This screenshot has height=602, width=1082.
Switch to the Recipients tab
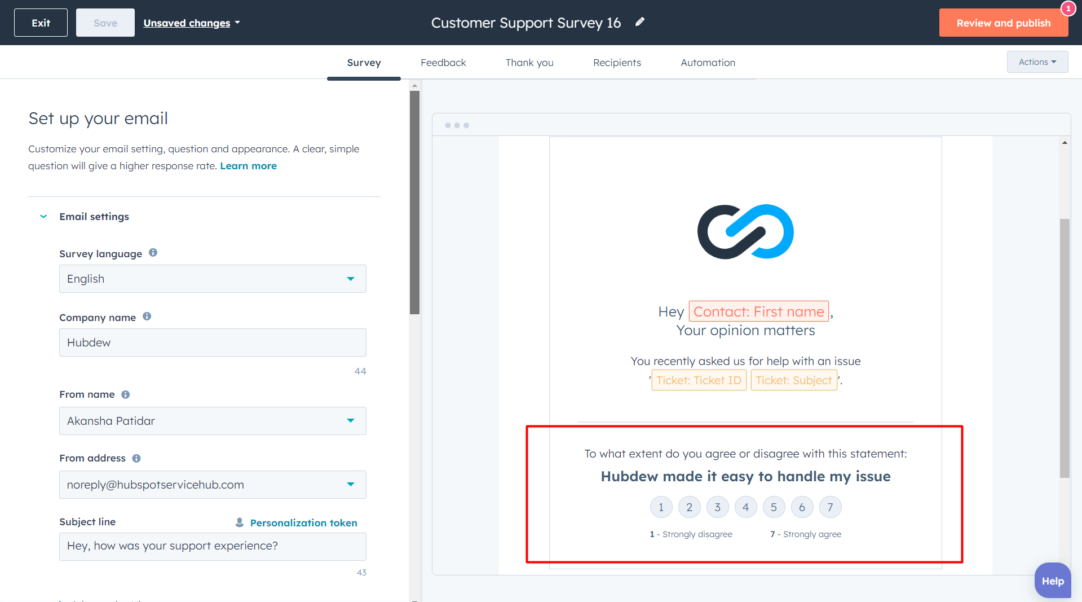point(617,63)
